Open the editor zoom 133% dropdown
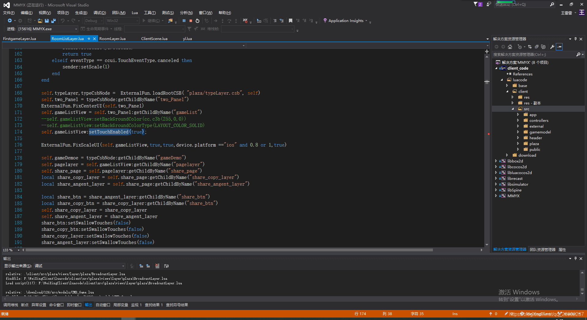Image resolution: width=587 pixels, height=320 pixels. (11, 250)
